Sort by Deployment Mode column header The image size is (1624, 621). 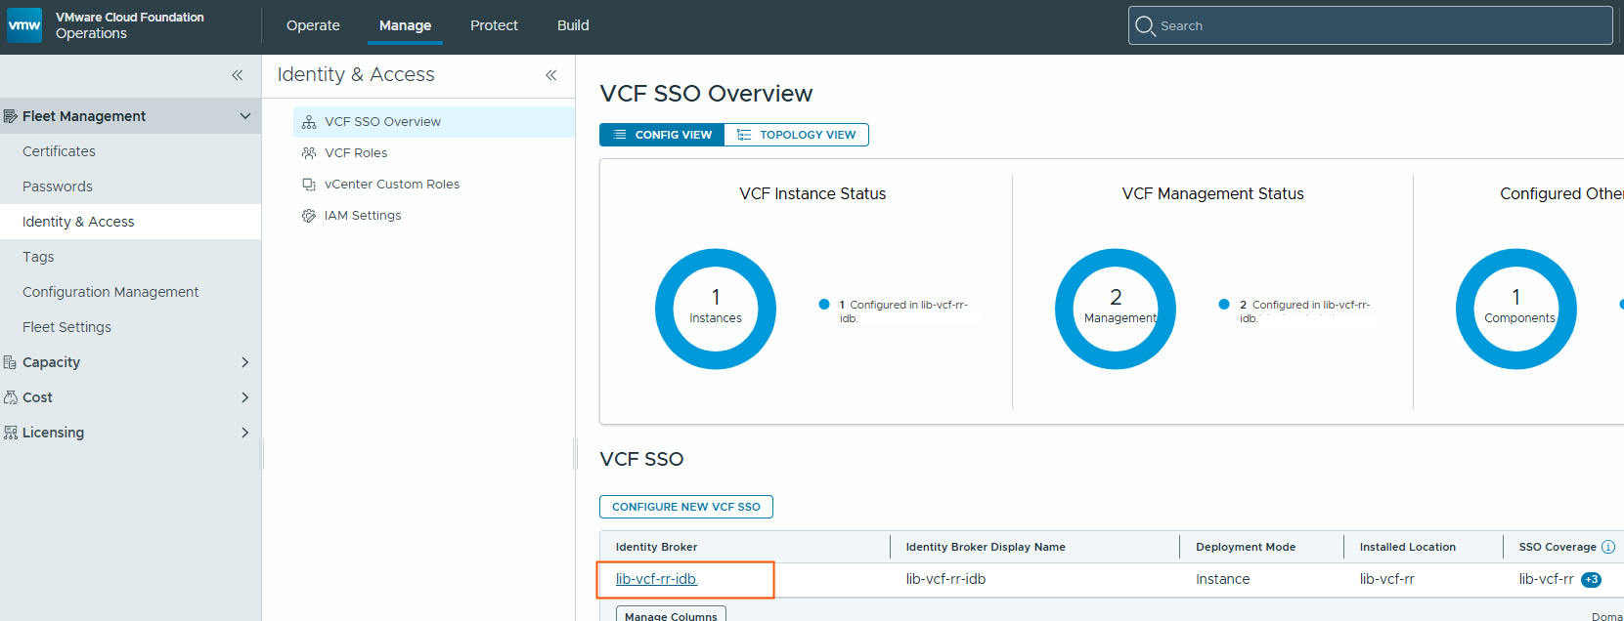1246,547
